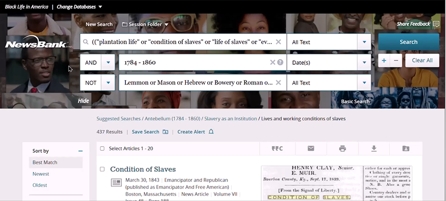Viewport: 446px width, 201px height.
Task: Click into the plantation life search field
Action: click(x=182, y=42)
